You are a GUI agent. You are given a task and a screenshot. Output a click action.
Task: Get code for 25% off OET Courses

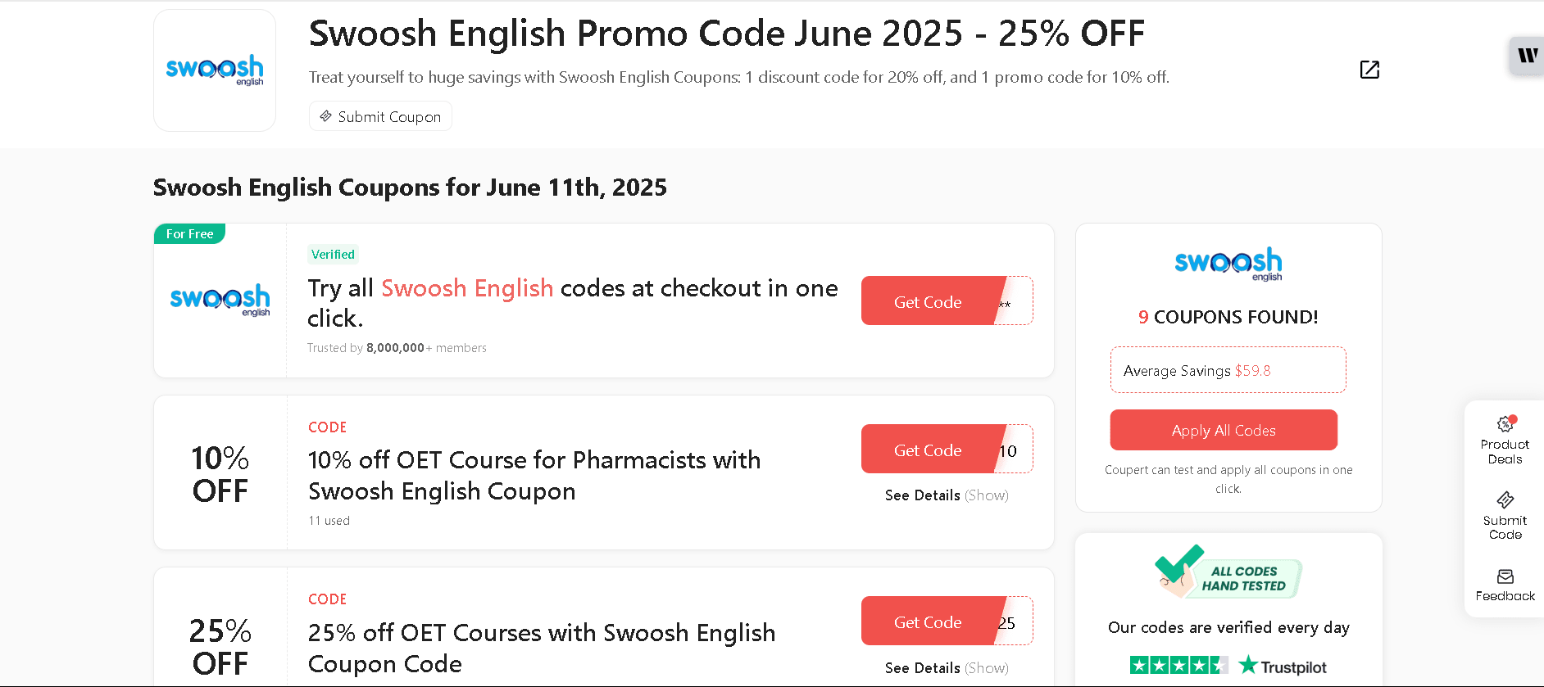coord(929,621)
